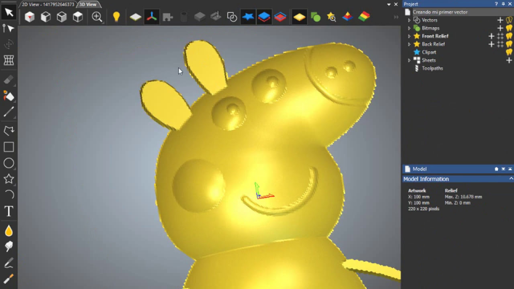Click green bitmap shapes toolbar icon
This screenshot has width=514, height=289.
click(316, 17)
